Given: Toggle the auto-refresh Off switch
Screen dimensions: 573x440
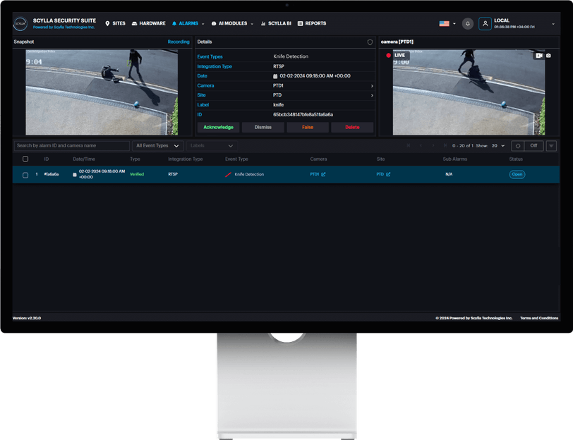Looking at the screenshot, I should 533,146.
